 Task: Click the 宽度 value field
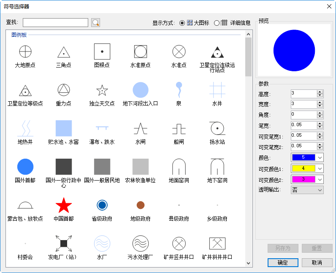(304, 104)
